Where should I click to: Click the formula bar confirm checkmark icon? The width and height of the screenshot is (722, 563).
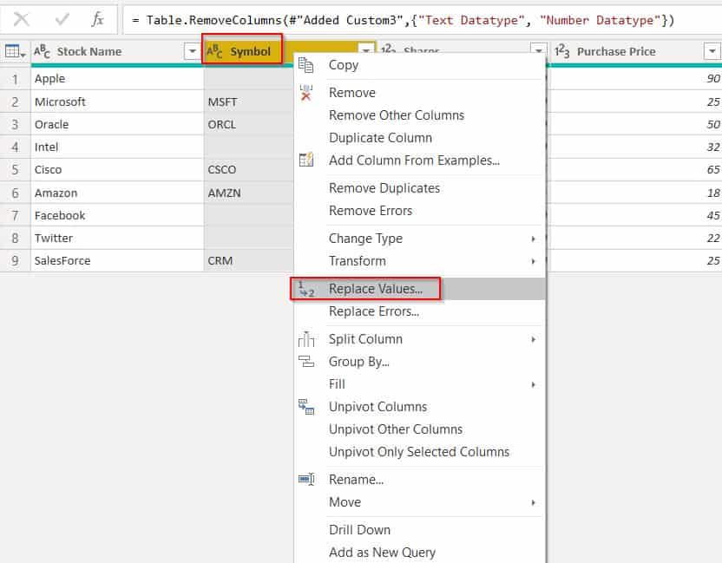62,19
